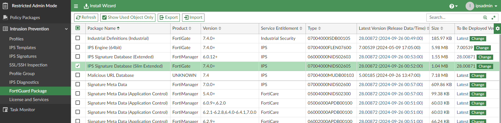Click the regex search icon in search box
This screenshot has height=123, width=501.
(493, 18)
